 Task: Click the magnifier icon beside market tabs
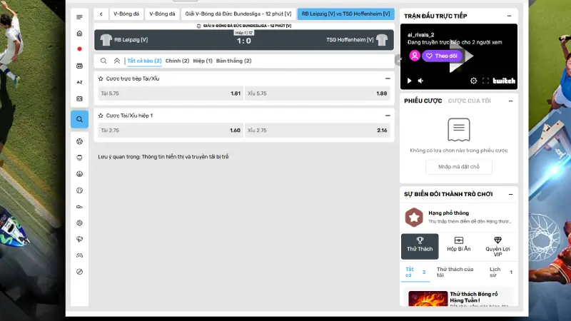[x=103, y=61]
